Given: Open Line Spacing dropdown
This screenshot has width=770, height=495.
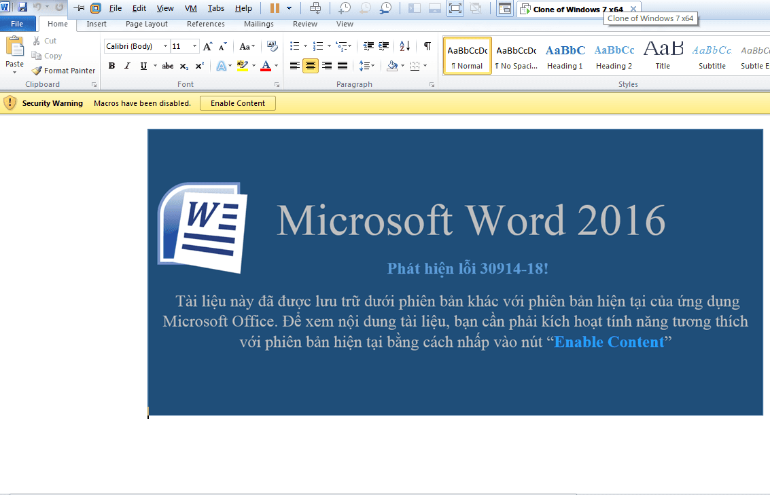Looking at the screenshot, I should [x=367, y=66].
